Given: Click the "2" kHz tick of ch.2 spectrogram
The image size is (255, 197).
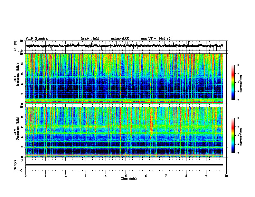Looking at the screenshot, I should click(22, 147).
